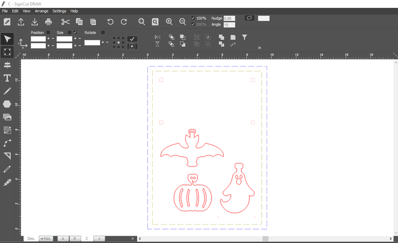Open the Edit menu
This screenshot has width=398, height=243.
point(15,11)
